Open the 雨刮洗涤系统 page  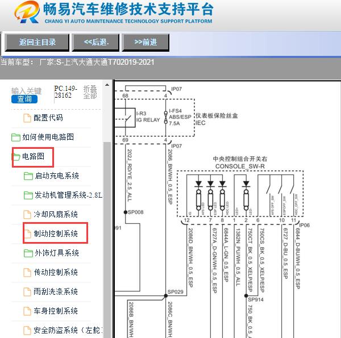click(56, 291)
